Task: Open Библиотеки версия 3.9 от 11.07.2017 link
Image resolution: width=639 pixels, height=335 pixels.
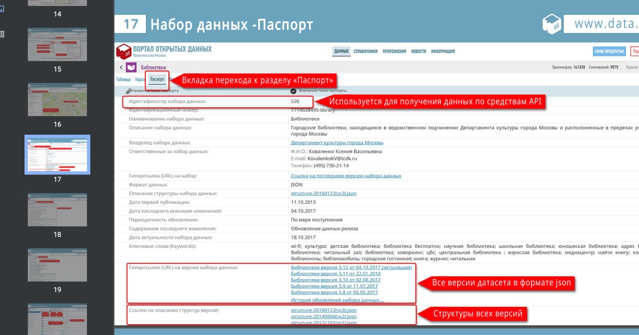Action: pos(334,286)
